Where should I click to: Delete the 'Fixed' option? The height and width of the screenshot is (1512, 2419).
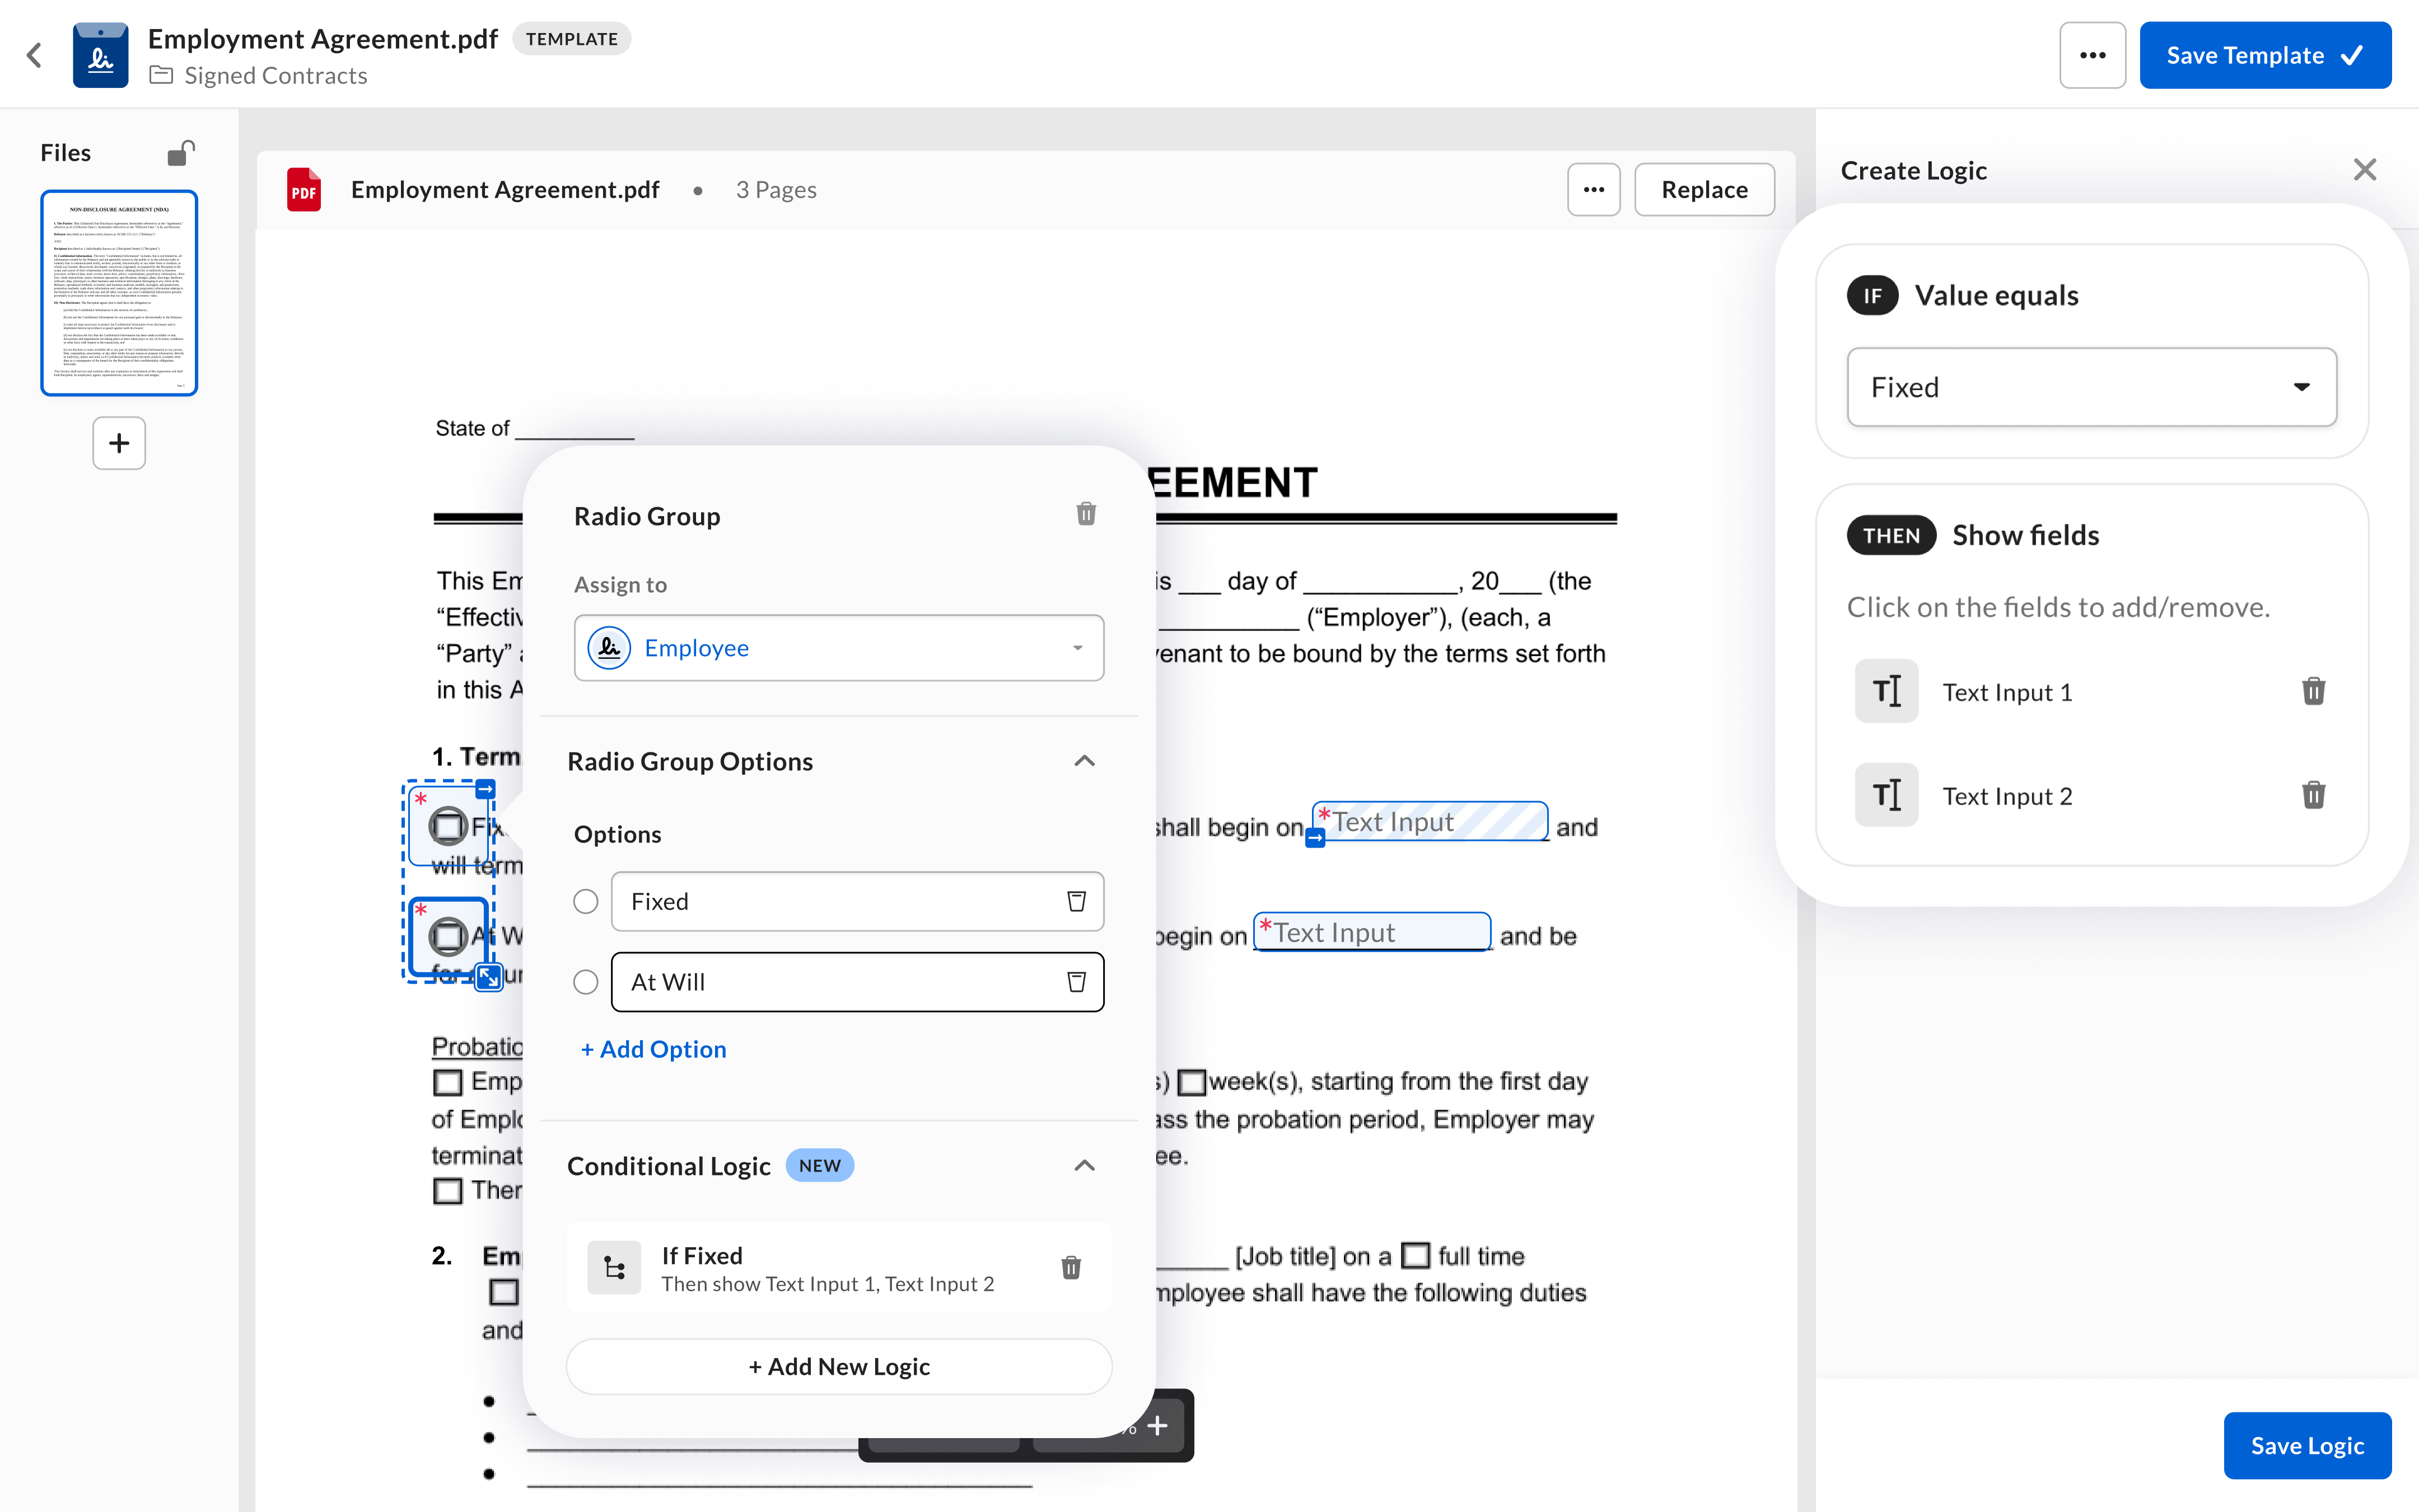pyautogui.click(x=1076, y=901)
